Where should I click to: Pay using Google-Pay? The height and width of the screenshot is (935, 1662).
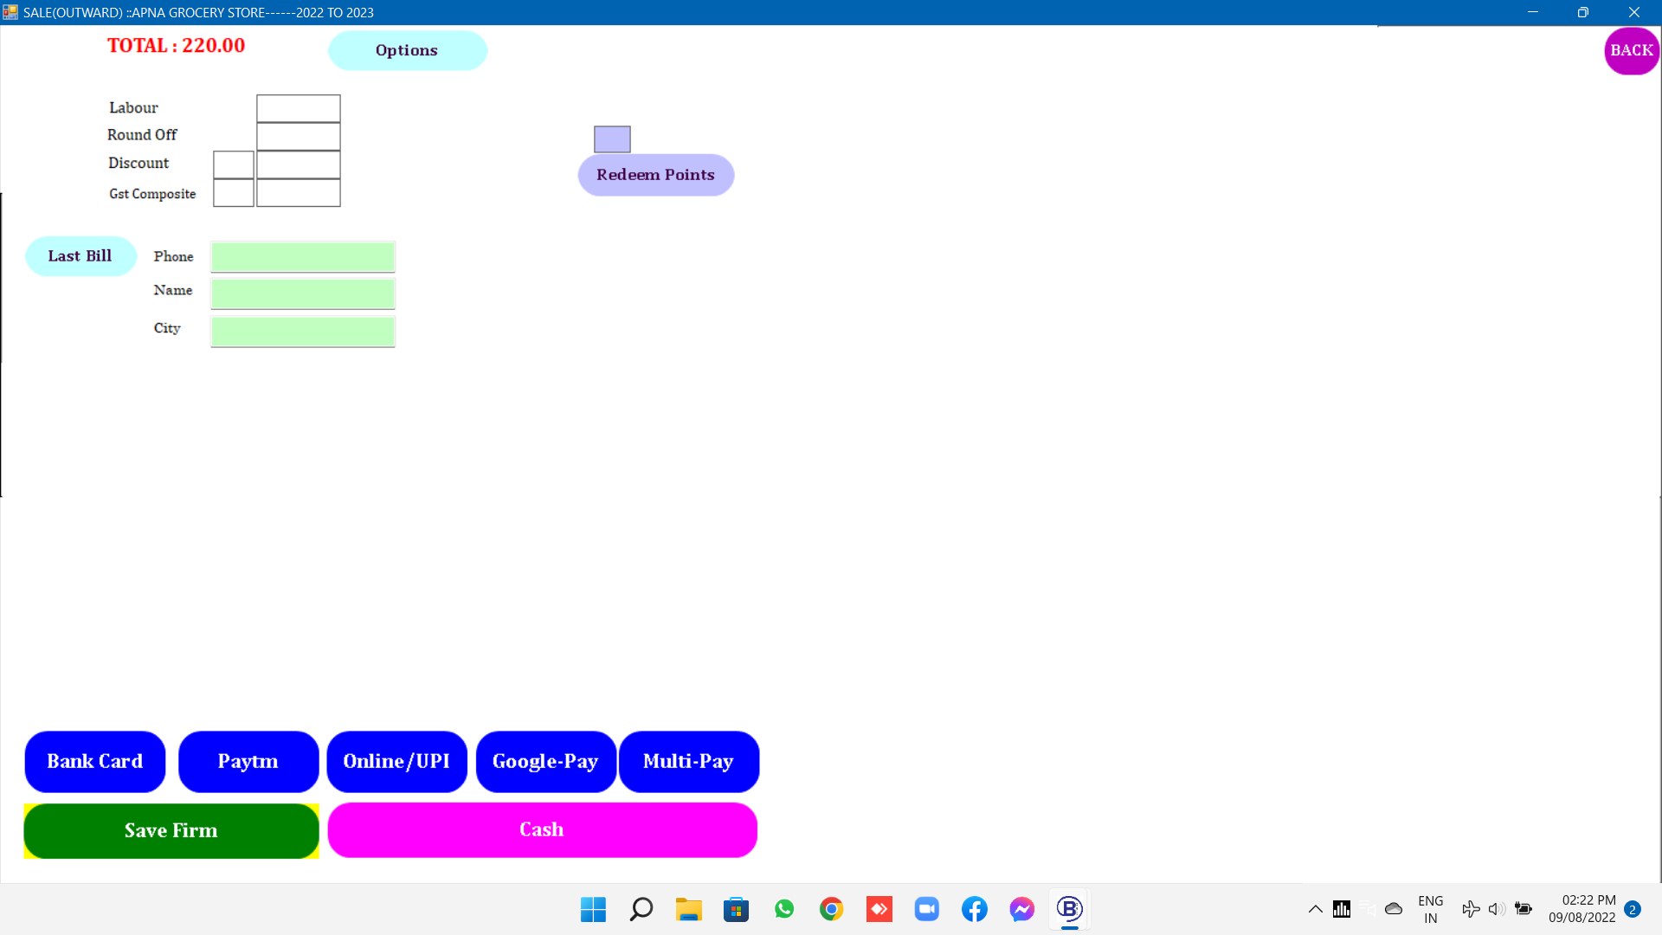[545, 762]
